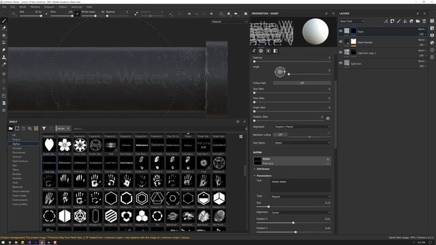The height and width of the screenshot is (245, 436).
Task: Click the shelf filter funnel icon
Action: click(44, 129)
